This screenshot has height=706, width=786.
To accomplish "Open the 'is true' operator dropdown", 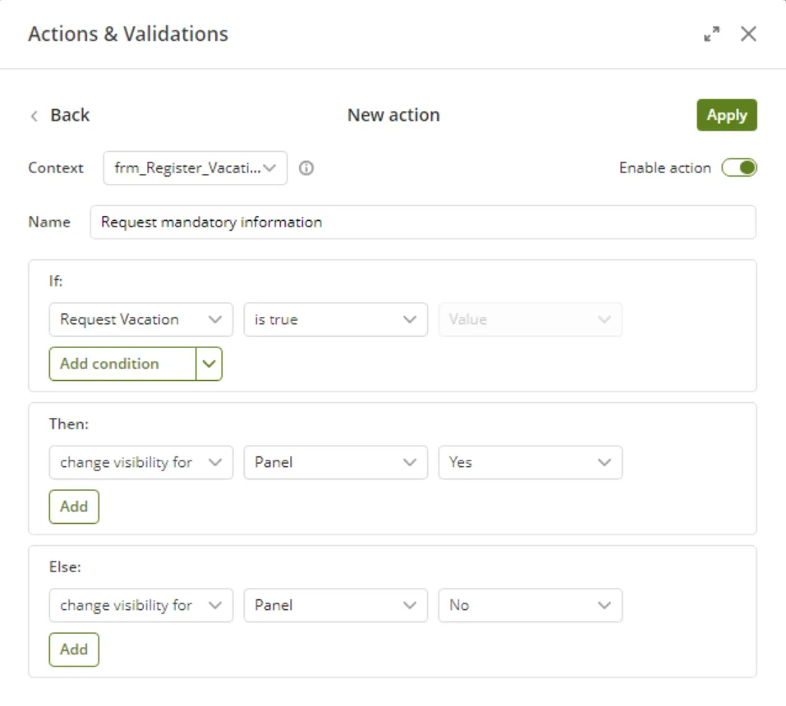I will [335, 319].
